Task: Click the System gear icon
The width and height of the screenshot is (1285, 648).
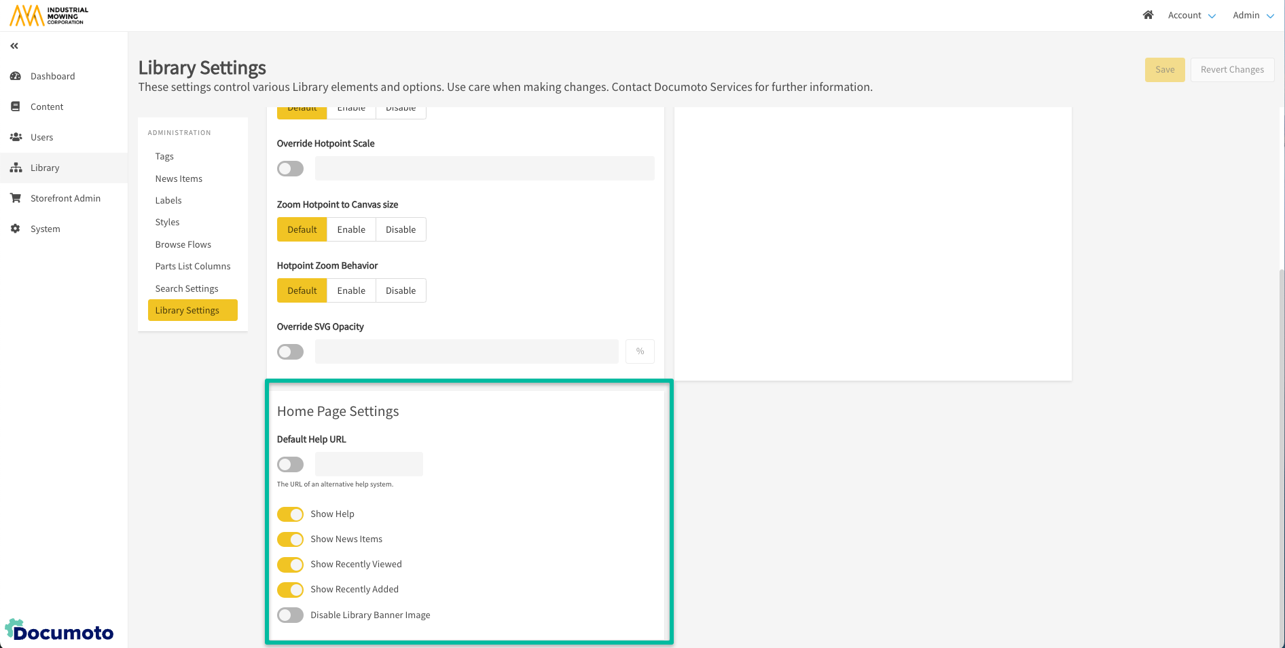Action: [x=16, y=229]
